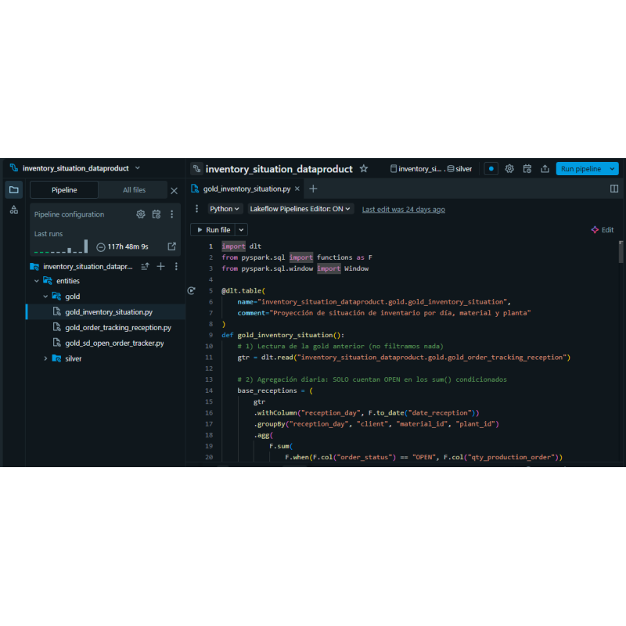Click the share/export icon near Run pipeline
This screenshot has width=626, height=626.
point(546,167)
